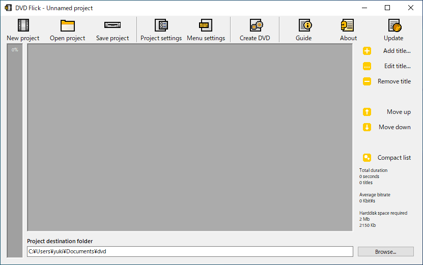Click the '0 titles' text

(366, 183)
